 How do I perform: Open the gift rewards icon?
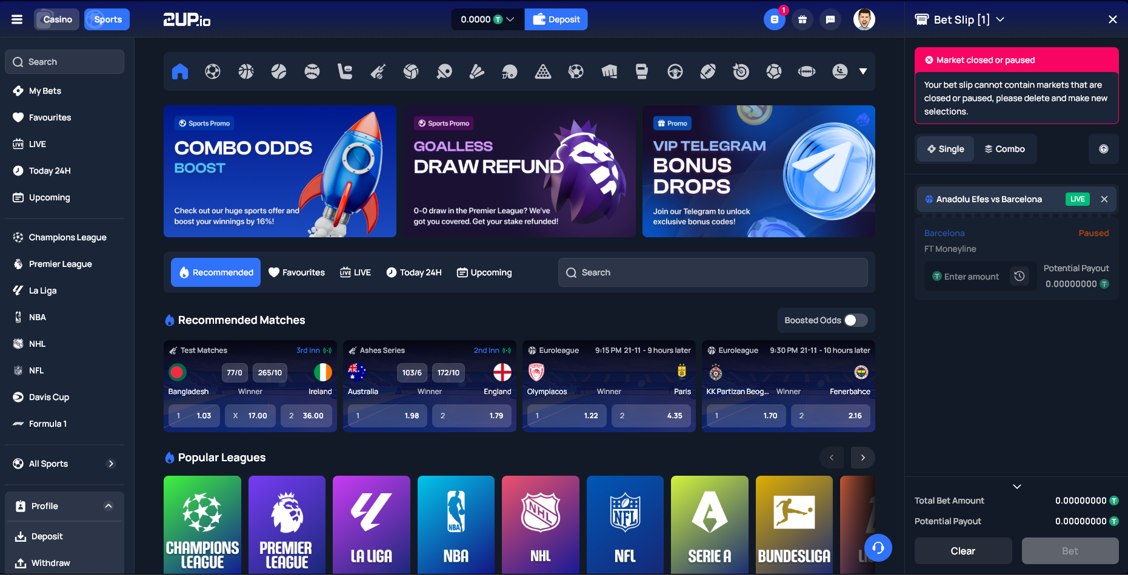803,19
